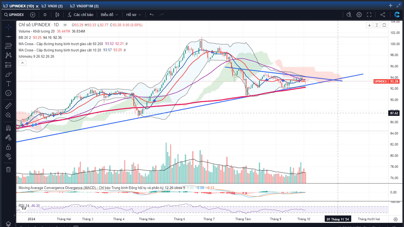404x227 pixels.
Task: Switch to the VN30F1M (2) tab
Action: point(85,6)
